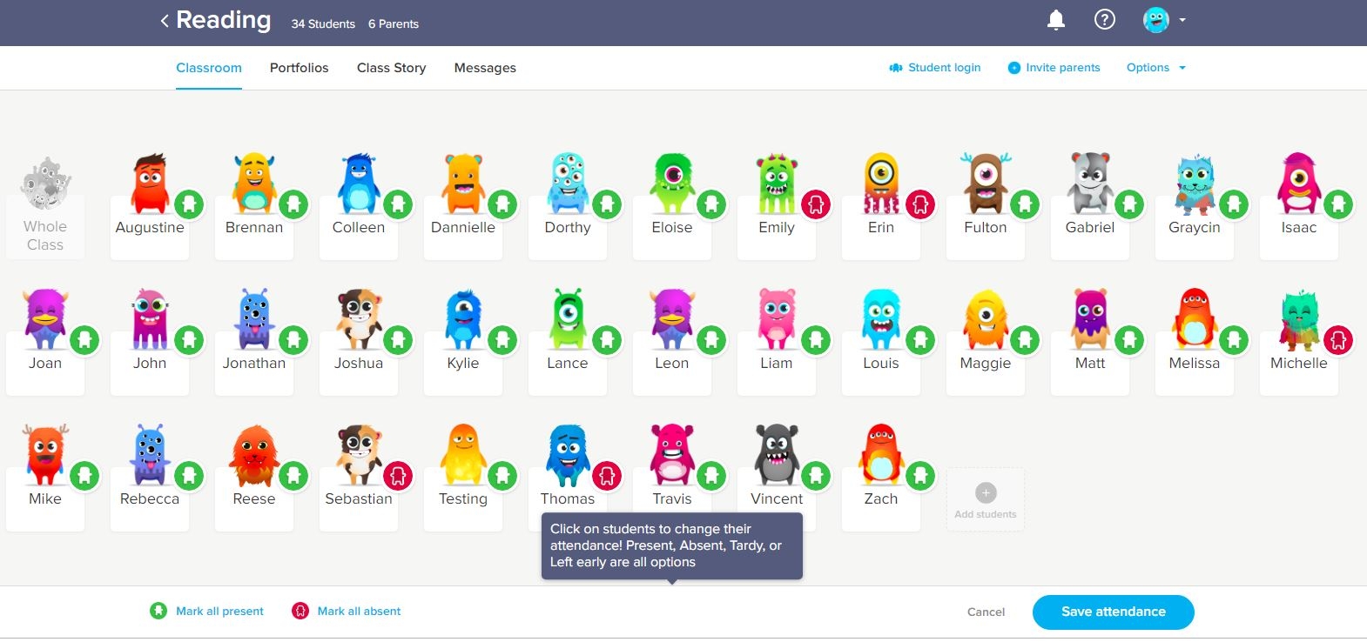Open the profile avatar dropdown arrow

pyautogui.click(x=1182, y=19)
